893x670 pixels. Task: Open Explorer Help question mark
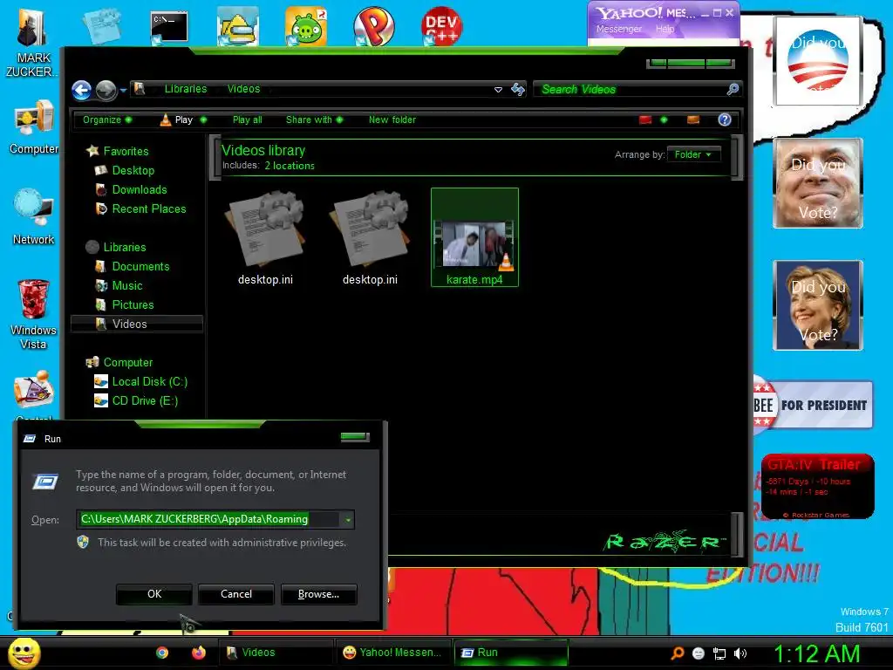725,120
